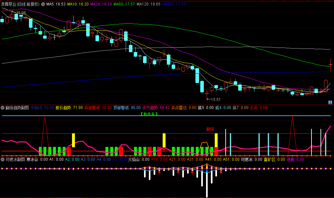Click the 底7: 0.00 value
Image resolution: width=334 pixels, height=198 pixels.
[240, 108]
